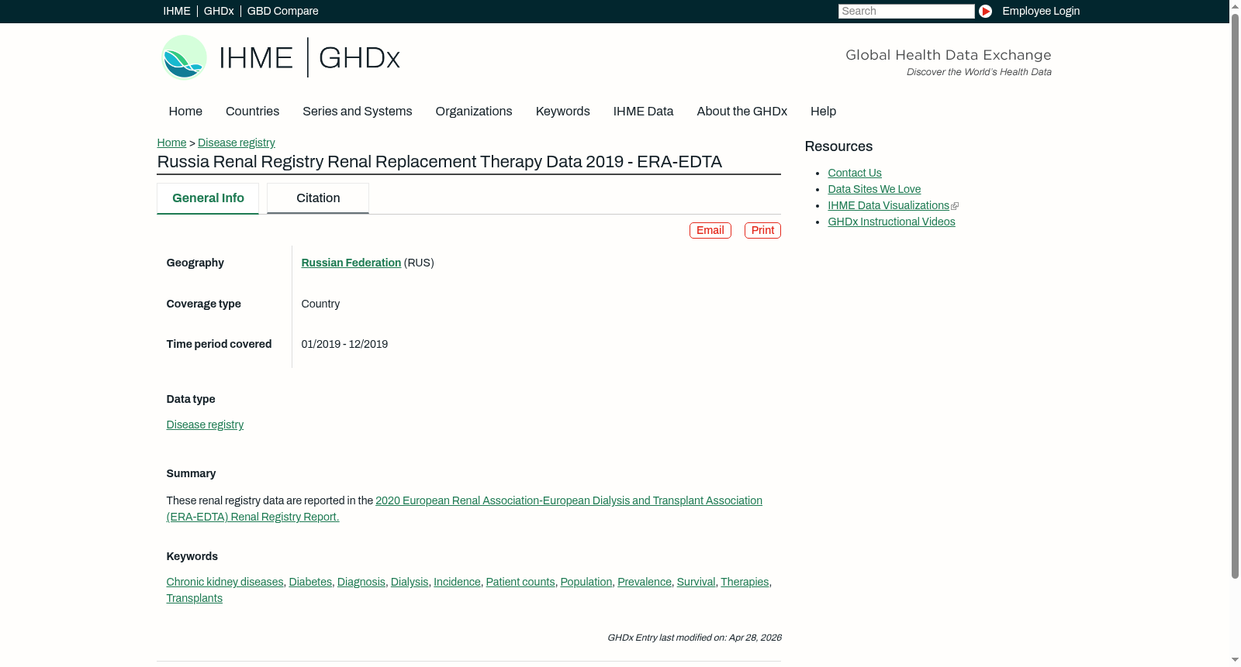Open Chronic kidney diseases keyword
Viewport: 1241px width, 667px height.
click(x=225, y=582)
